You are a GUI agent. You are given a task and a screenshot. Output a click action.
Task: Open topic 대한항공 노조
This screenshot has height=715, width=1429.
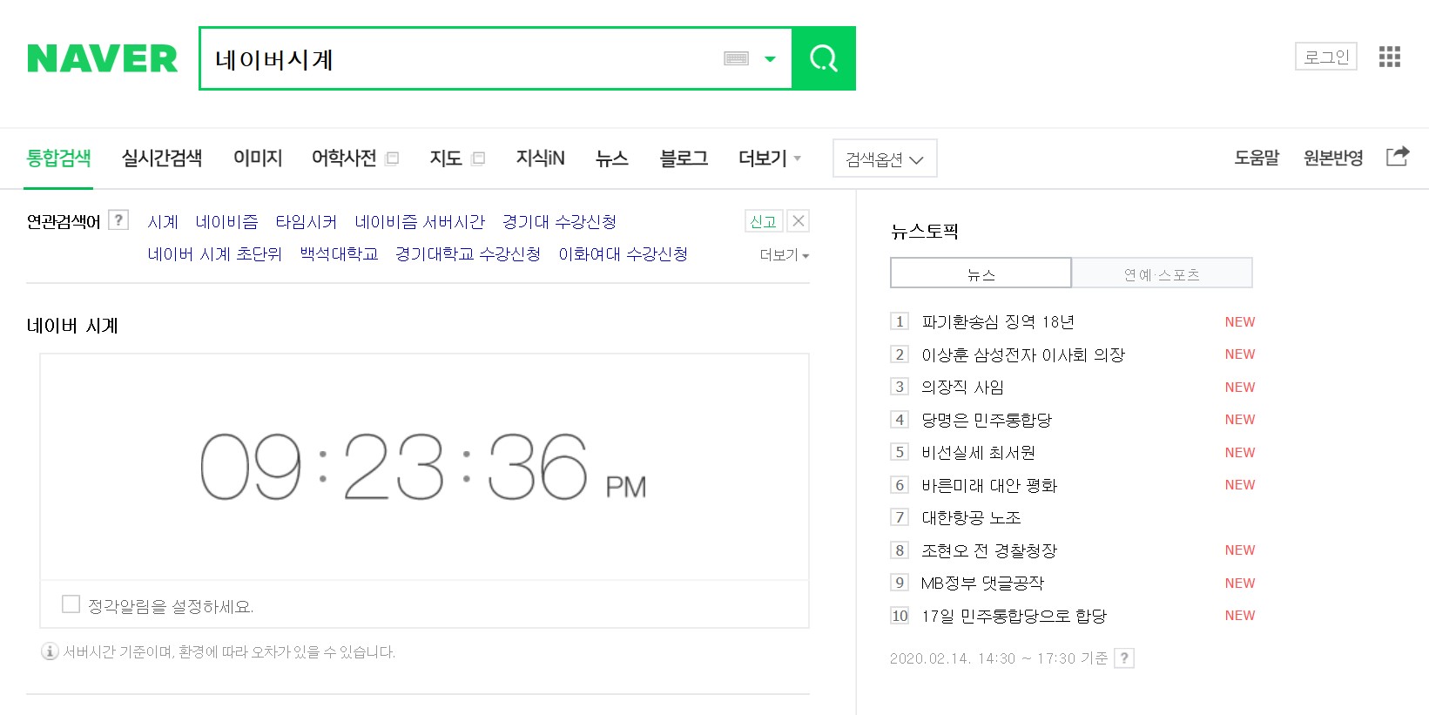(971, 518)
